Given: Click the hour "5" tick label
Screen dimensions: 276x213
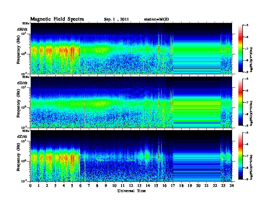Looking at the screenshot, I should coord(72,186).
